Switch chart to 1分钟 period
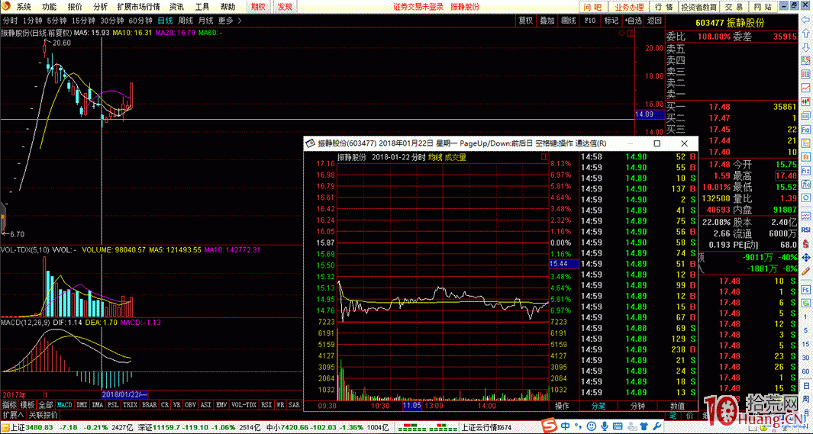This screenshot has height=434, width=813. pyautogui.click(x=32, y=21)
